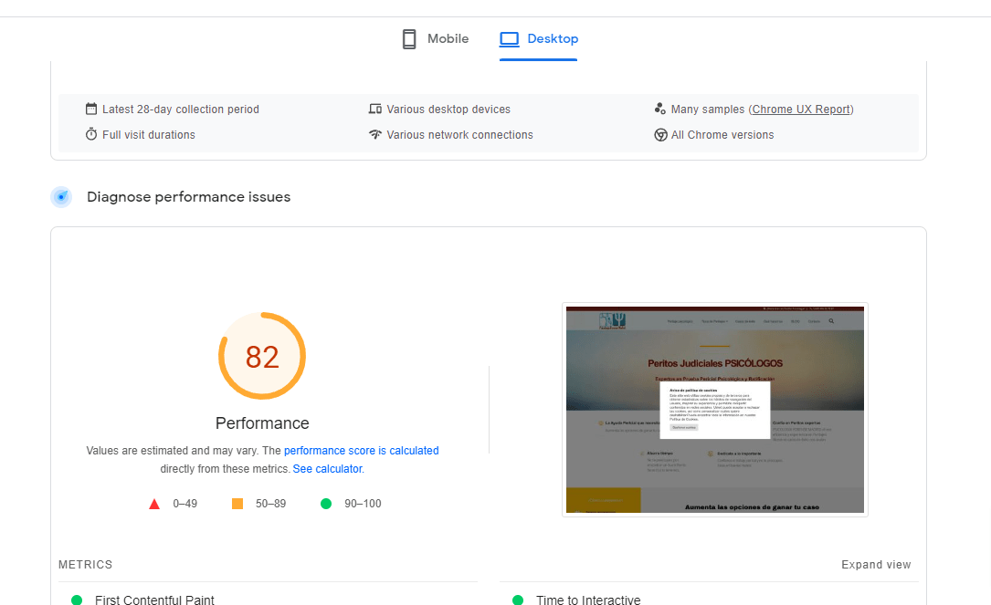Click the 90–100 score range label

(x=363, y=504)
